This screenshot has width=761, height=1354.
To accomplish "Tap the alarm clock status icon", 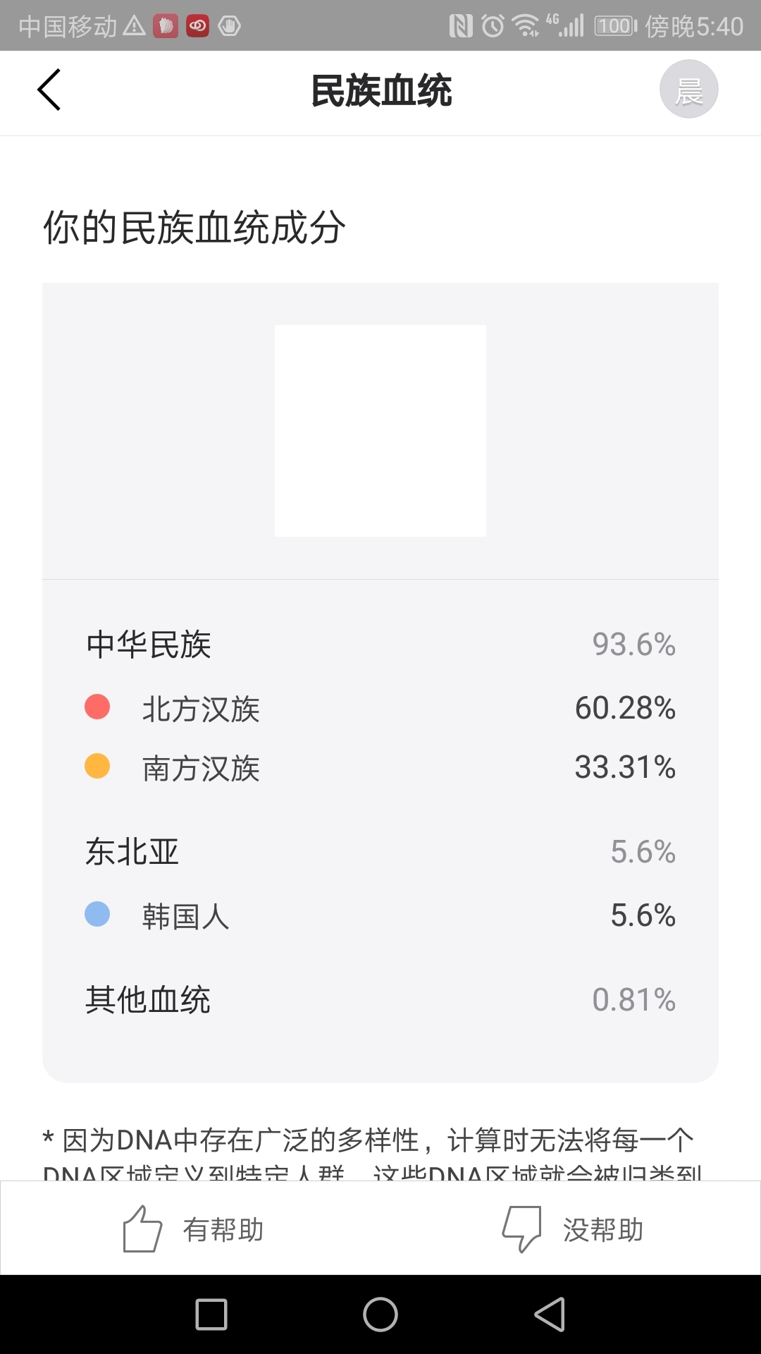I will [493, 27].
